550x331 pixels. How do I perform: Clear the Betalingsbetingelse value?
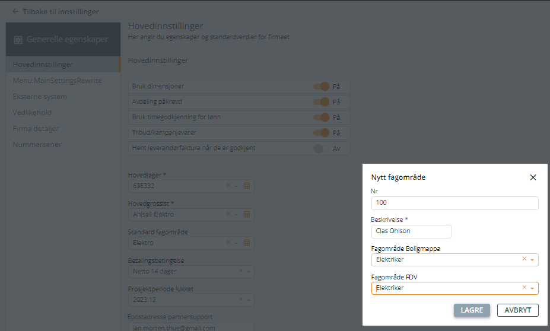pos(240,271)
